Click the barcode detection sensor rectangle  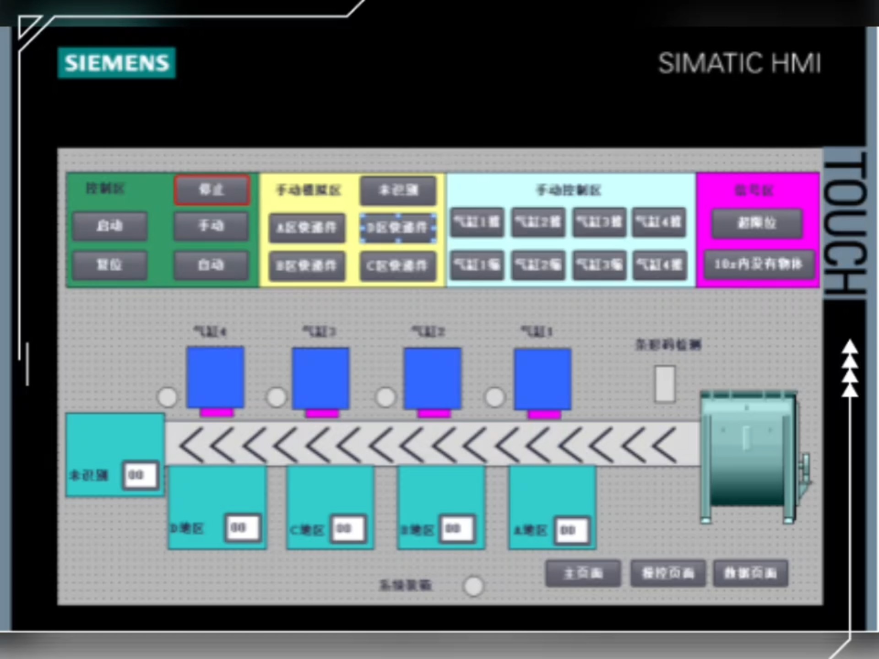point(664,384)
